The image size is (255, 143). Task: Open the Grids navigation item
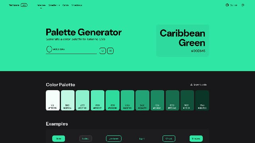[x=65, y=5]
